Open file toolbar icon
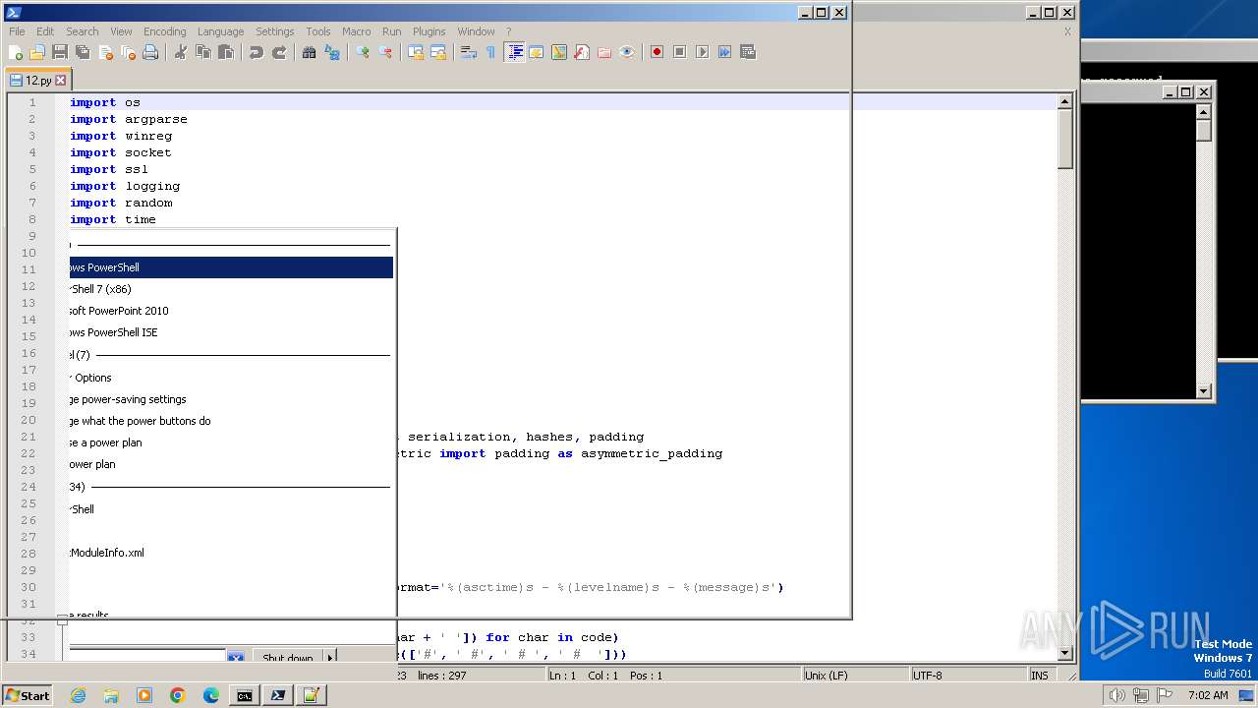The height and width of the screenshot is (708, 1258). [x=37, y=52]
